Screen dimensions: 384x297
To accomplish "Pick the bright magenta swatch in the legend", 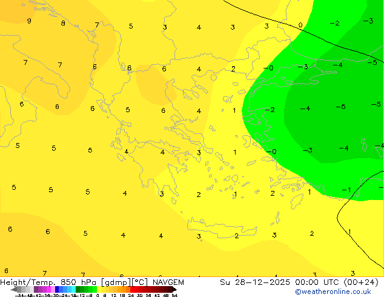I will coord(48,289).
